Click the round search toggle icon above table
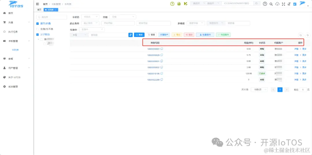This screenshot has height=155, width=312. (x=301, y=35)
